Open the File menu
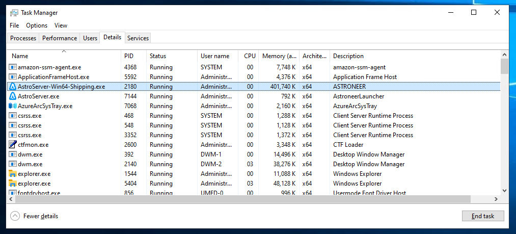Image resolution: width=516 pixels, height=234 pixels. 14,25
